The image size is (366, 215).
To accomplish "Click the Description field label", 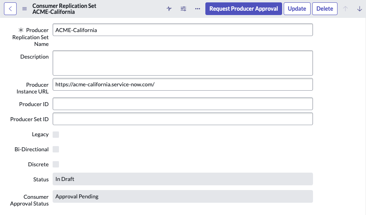I will 34,57.
